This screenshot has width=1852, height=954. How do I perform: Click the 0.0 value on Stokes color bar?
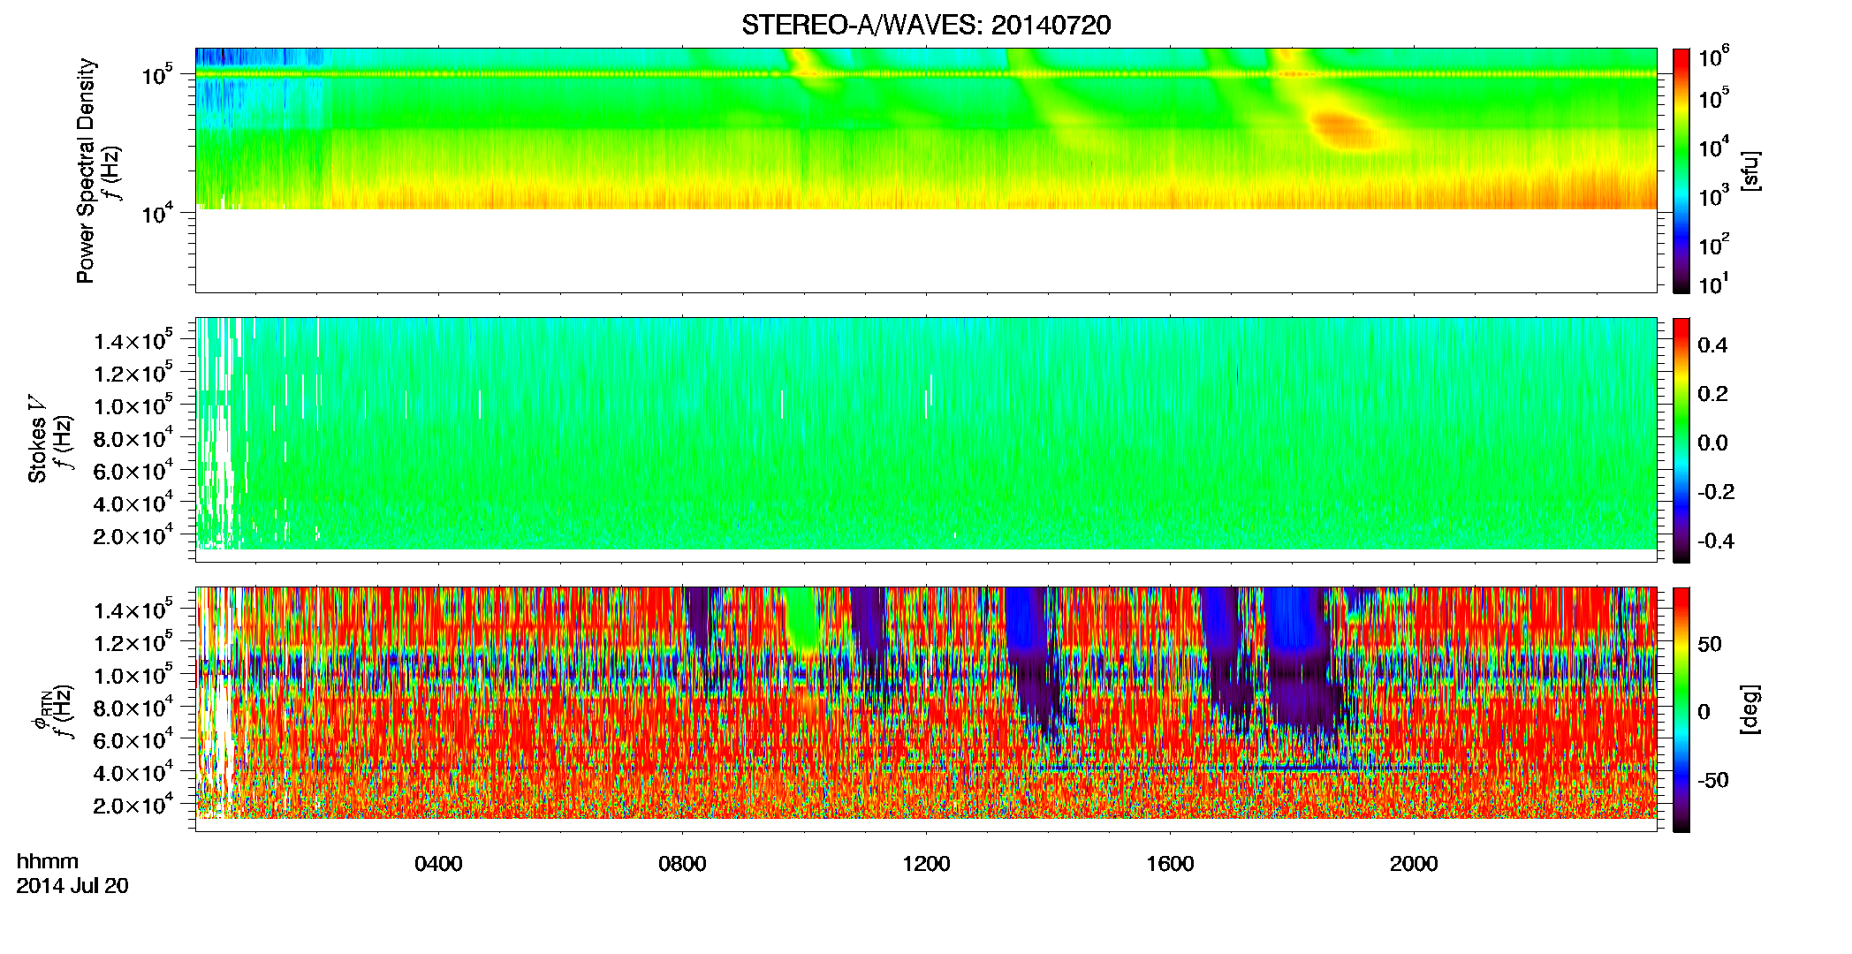tap(1712, 443)
